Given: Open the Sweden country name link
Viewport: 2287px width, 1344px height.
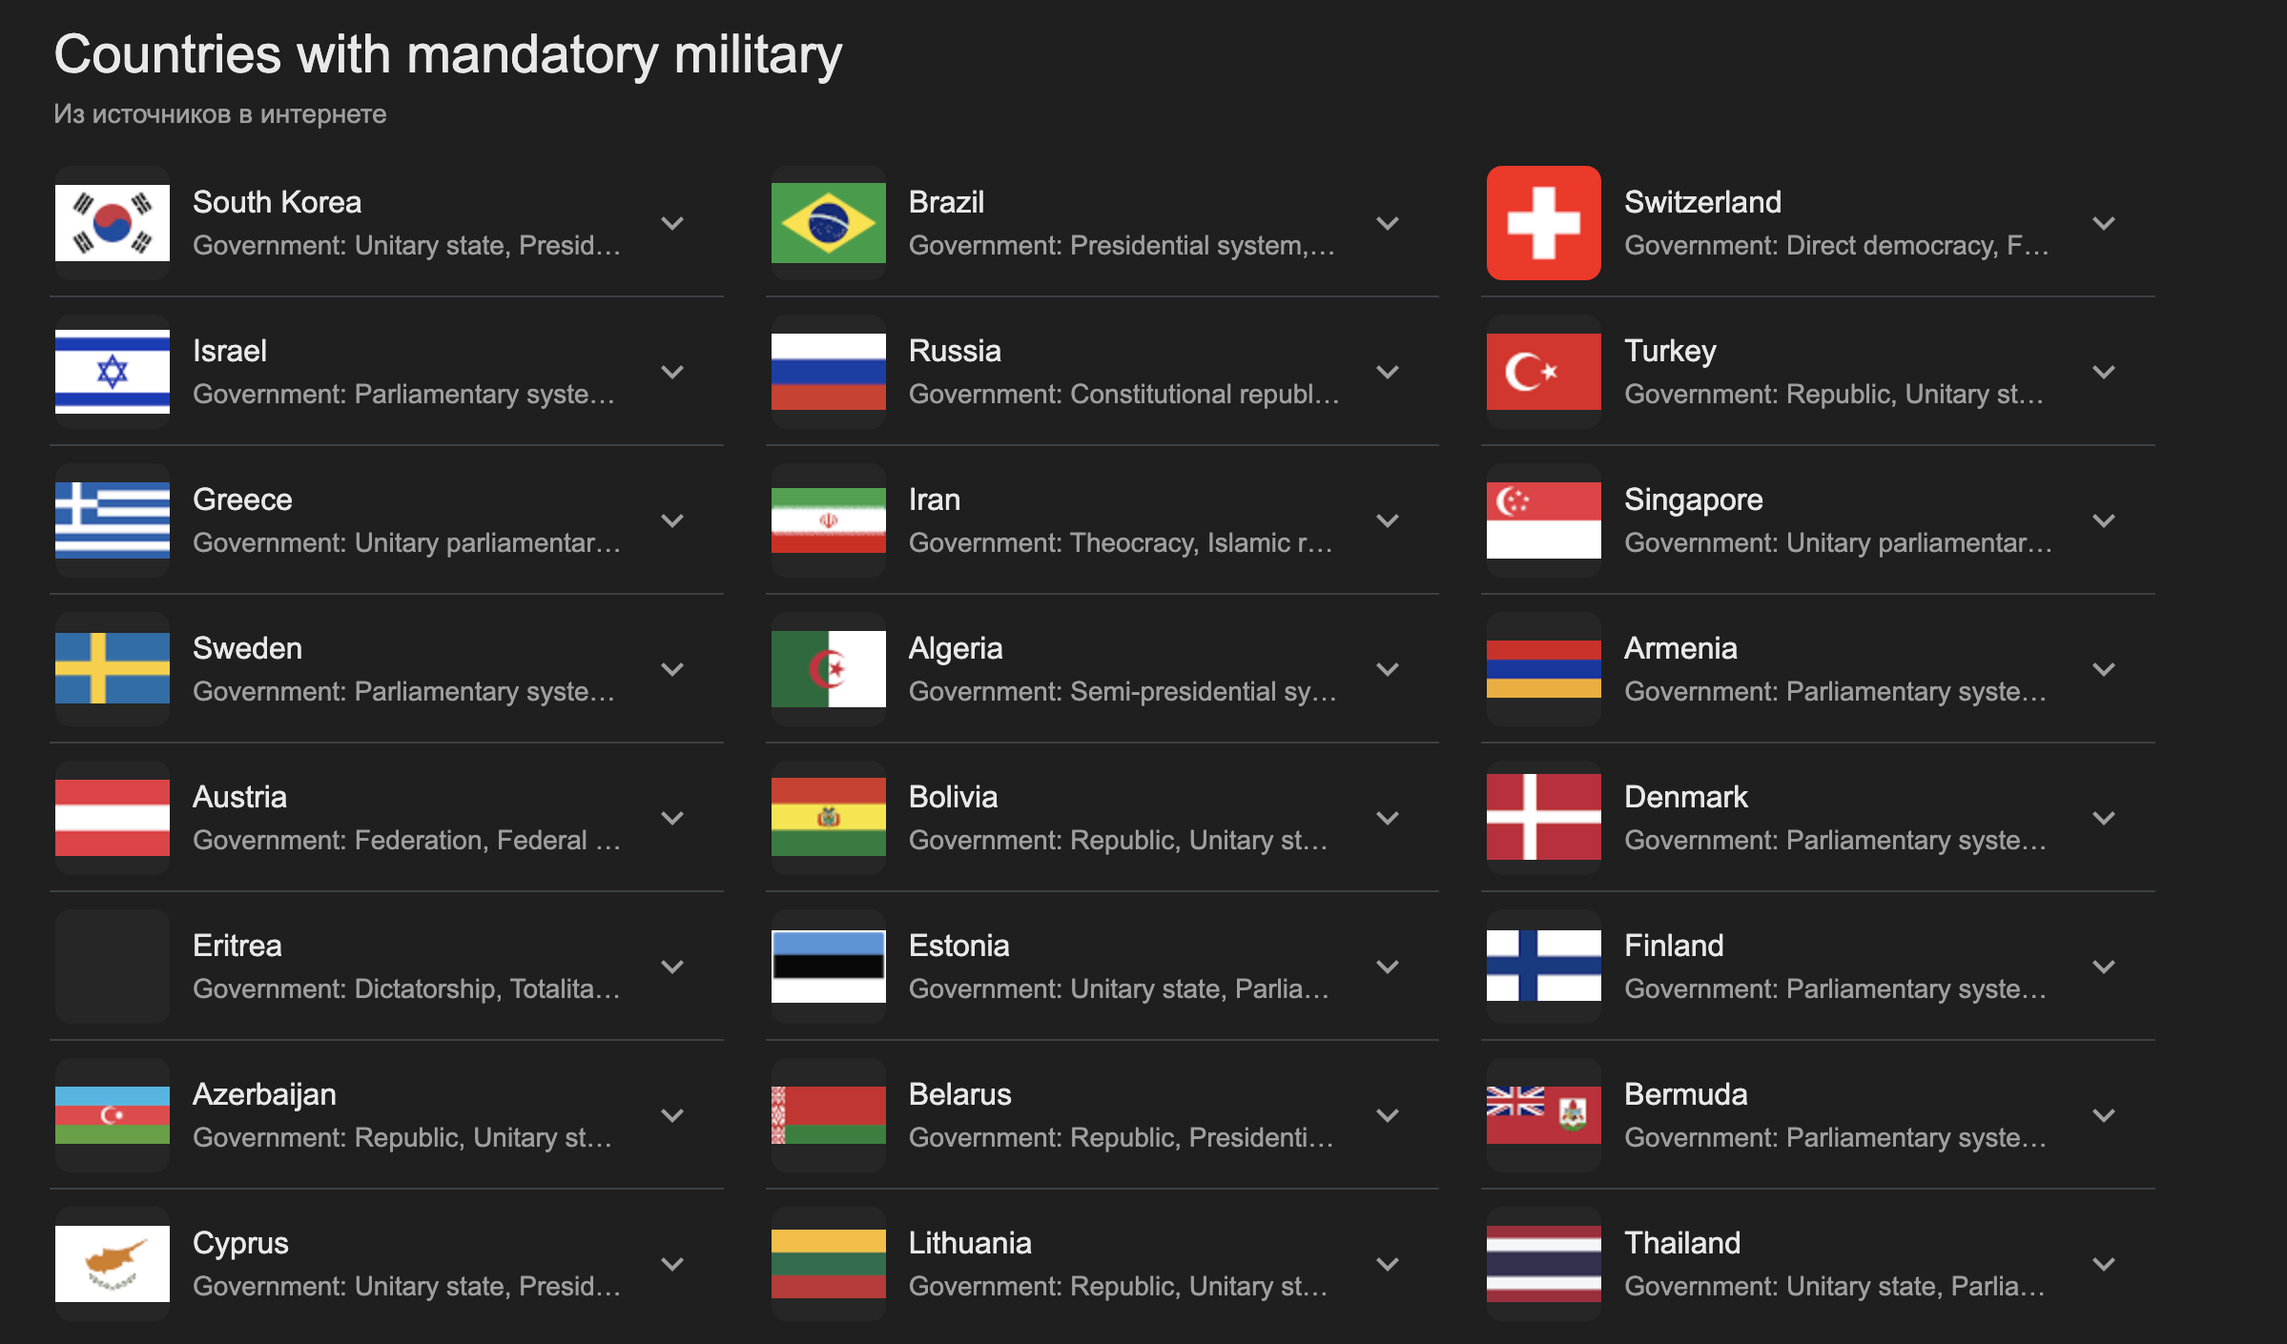Looking at the screenshot, I should click(x=247, y=648).
